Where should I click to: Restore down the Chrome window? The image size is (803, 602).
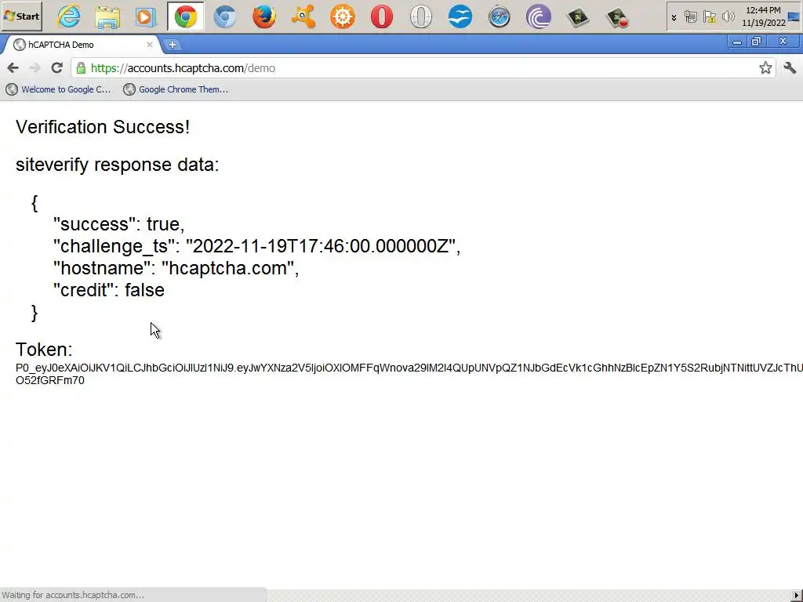pos(757,42)
